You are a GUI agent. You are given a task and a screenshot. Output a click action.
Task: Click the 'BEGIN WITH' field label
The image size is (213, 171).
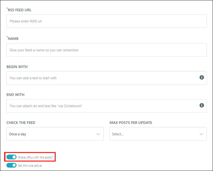coord(17,67)
